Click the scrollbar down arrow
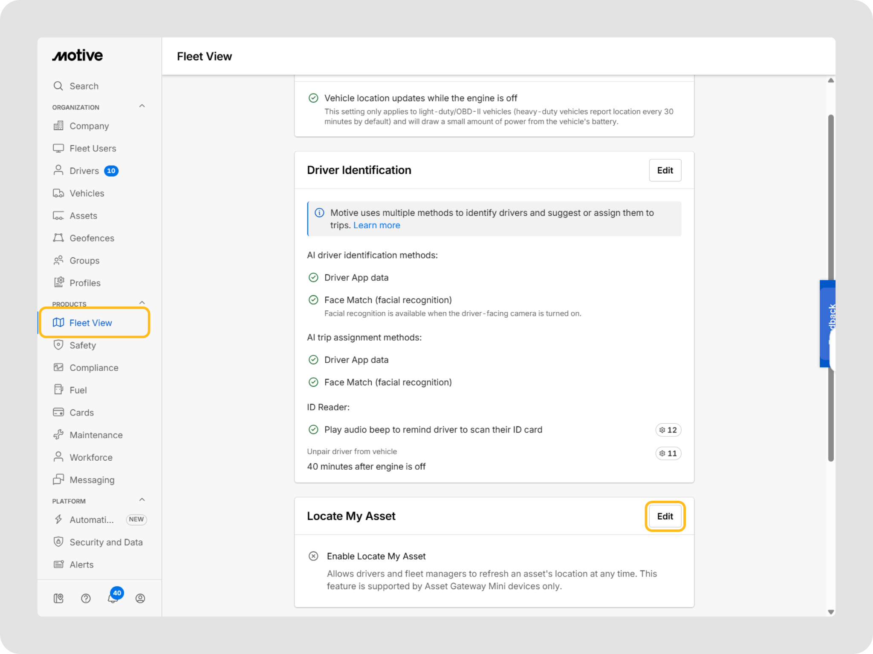 [x=831, y=612]
